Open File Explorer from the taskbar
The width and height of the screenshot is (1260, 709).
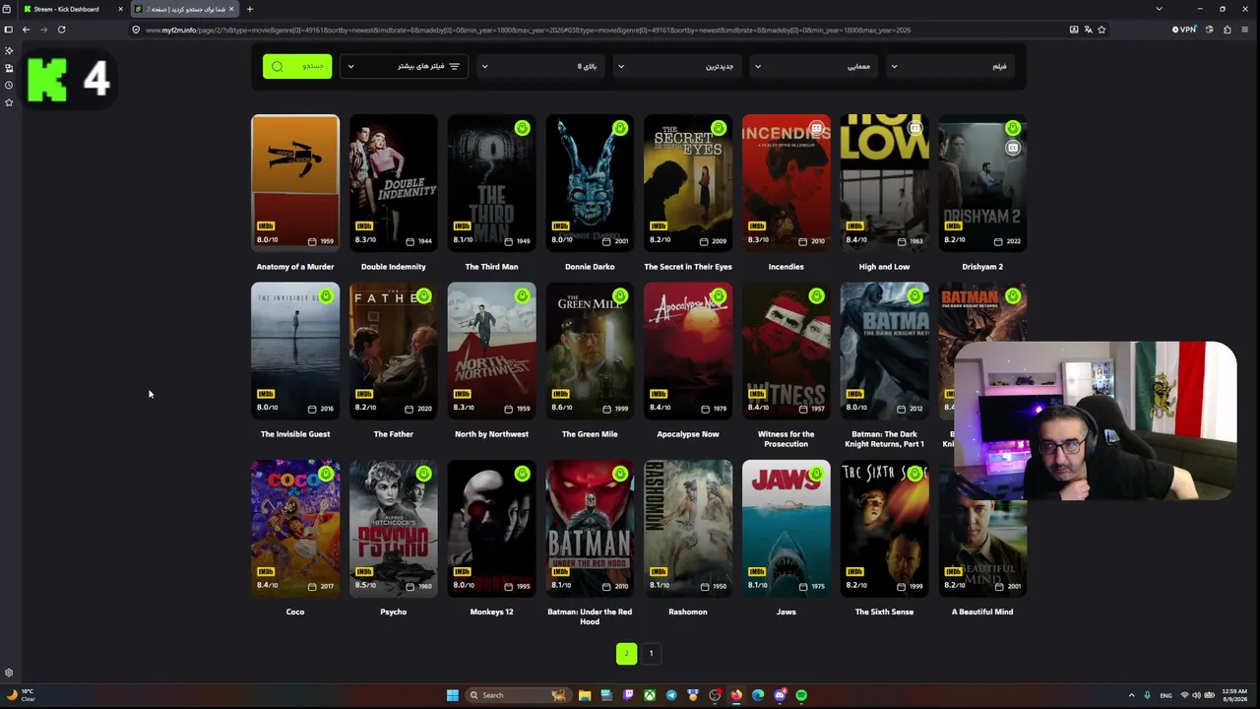pos(585,695)
